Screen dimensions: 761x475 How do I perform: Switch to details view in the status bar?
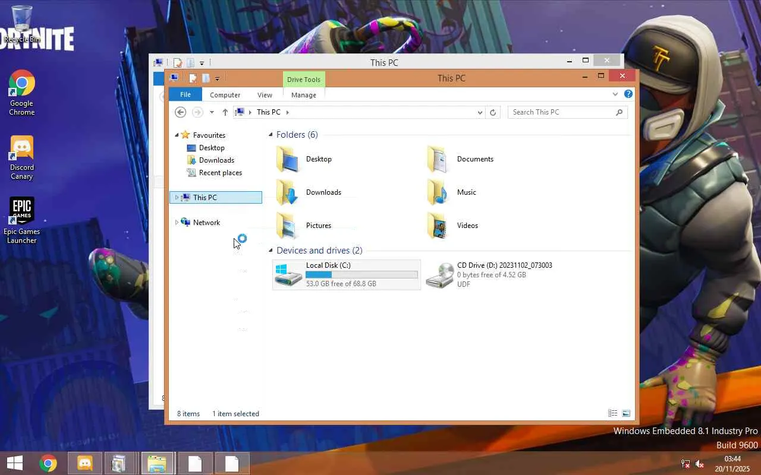click(613, 413)
